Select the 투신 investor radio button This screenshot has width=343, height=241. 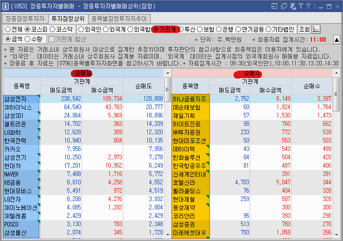pyautogui.click(x=181, y=29)
